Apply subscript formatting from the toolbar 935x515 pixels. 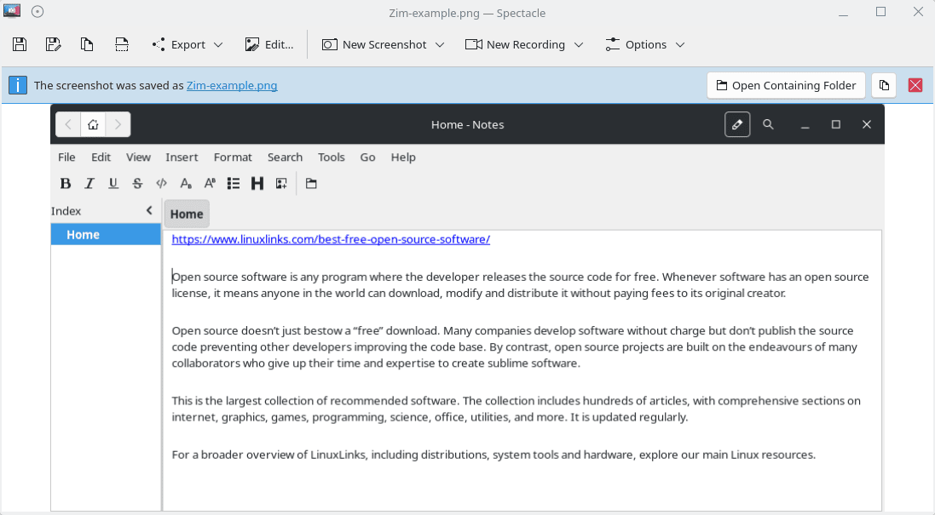click(x=186, y=183)
